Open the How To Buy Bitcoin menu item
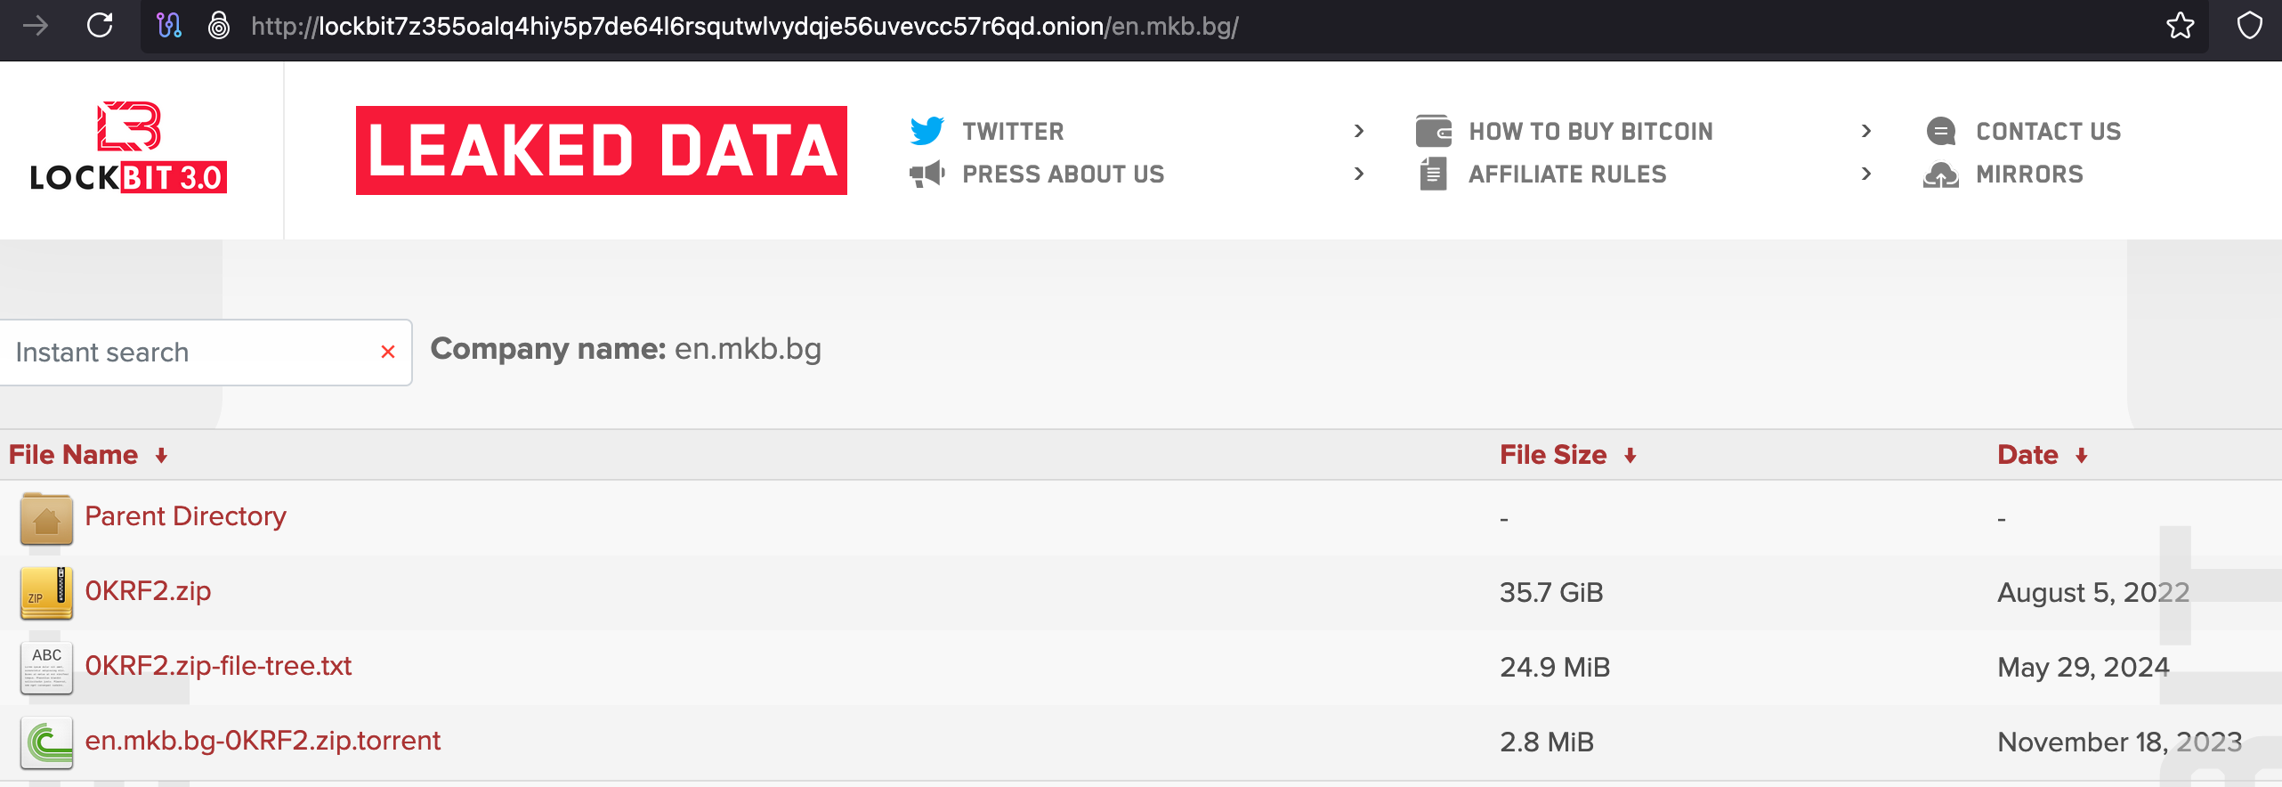This screenshot has height=787, width=2282. click(x=1590, y=131)
